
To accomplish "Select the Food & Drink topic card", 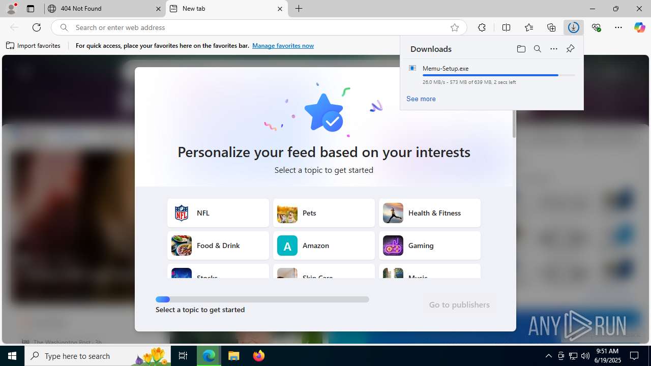I will pos(218,246).
